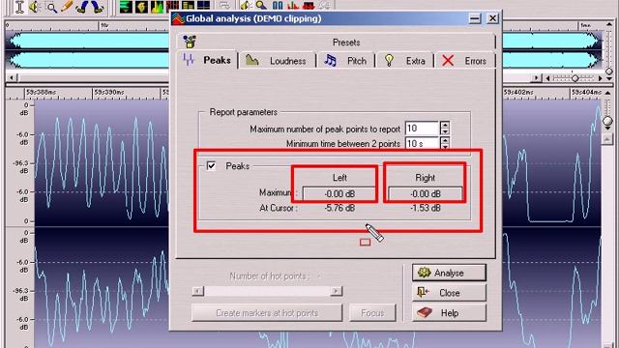Viewport: 619px width, 348px height.
Task: Select the pencil draw tool
Action: [67, 7]
